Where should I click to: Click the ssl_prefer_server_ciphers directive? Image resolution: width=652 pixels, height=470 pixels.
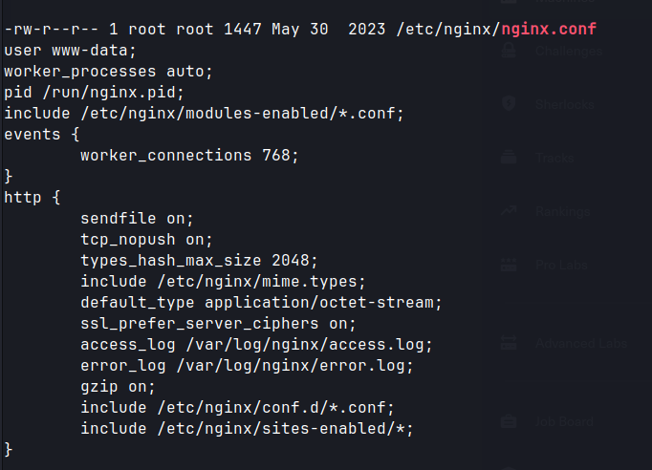click(x=218, y=324)
